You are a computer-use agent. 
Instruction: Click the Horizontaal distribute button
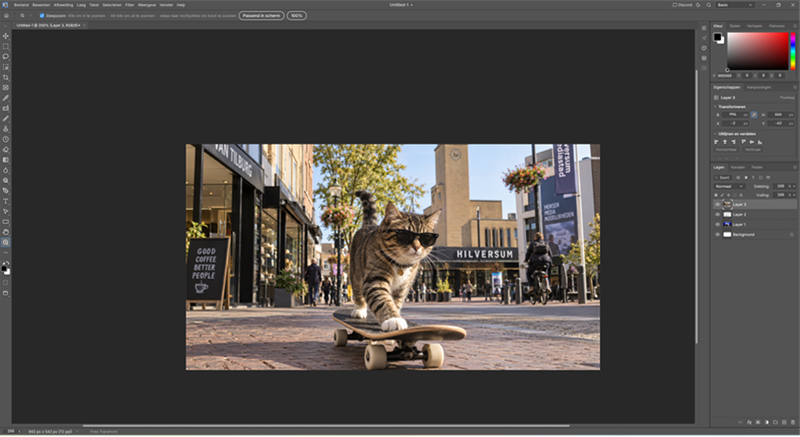726,150
